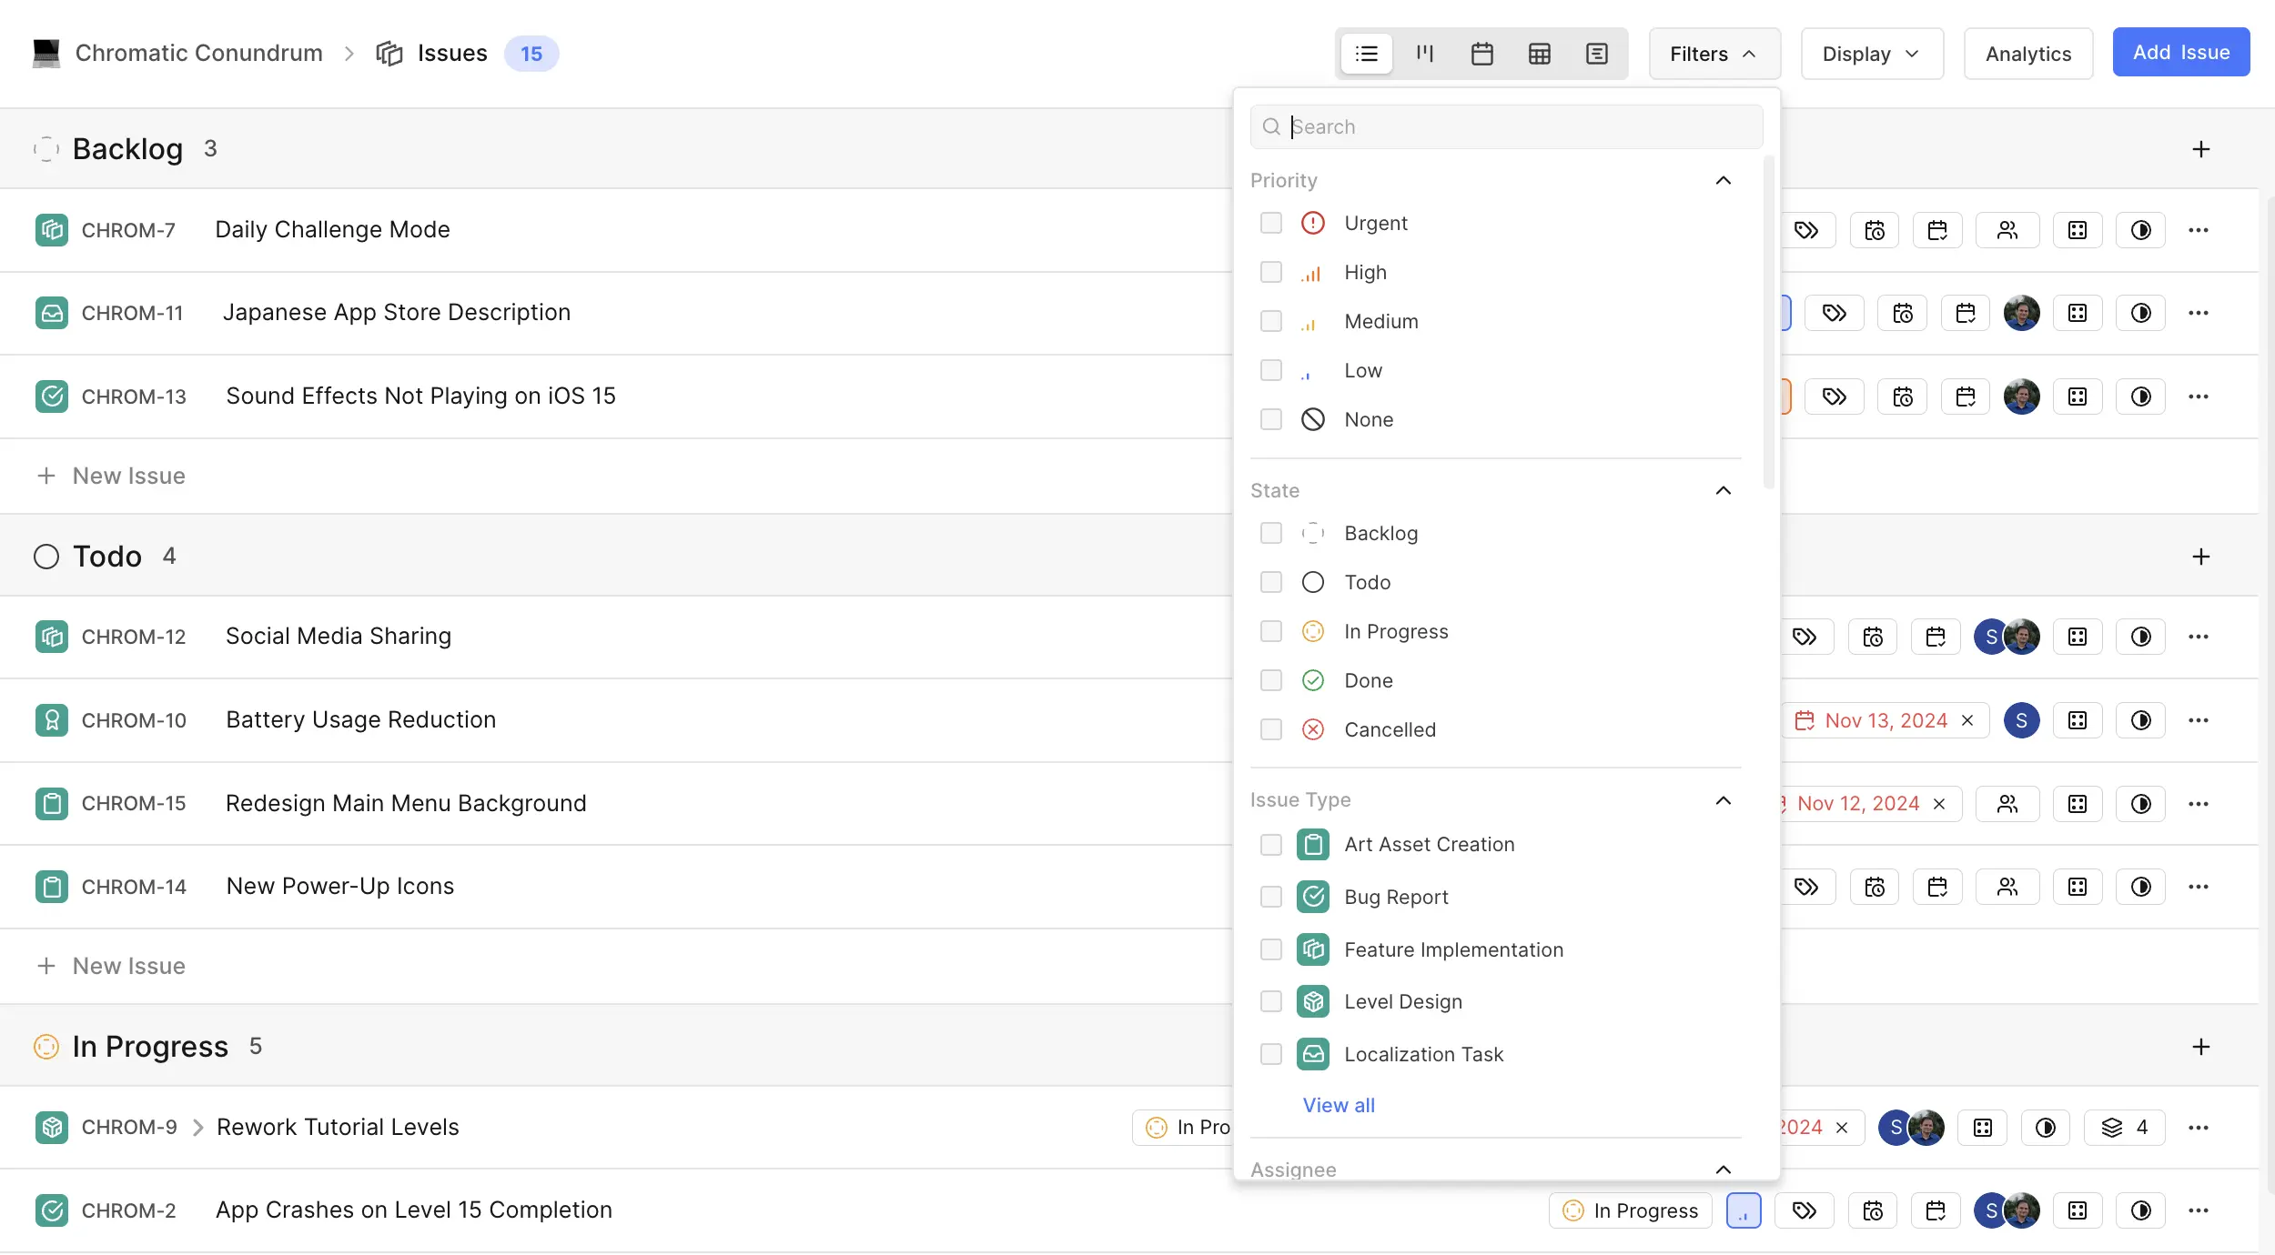2275x1255 pixels.
Task: Enable the Urgent priority filter checkbox
Action: 1271,223
